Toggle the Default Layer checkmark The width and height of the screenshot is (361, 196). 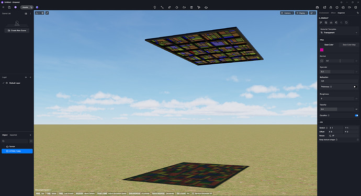(3, 83)
